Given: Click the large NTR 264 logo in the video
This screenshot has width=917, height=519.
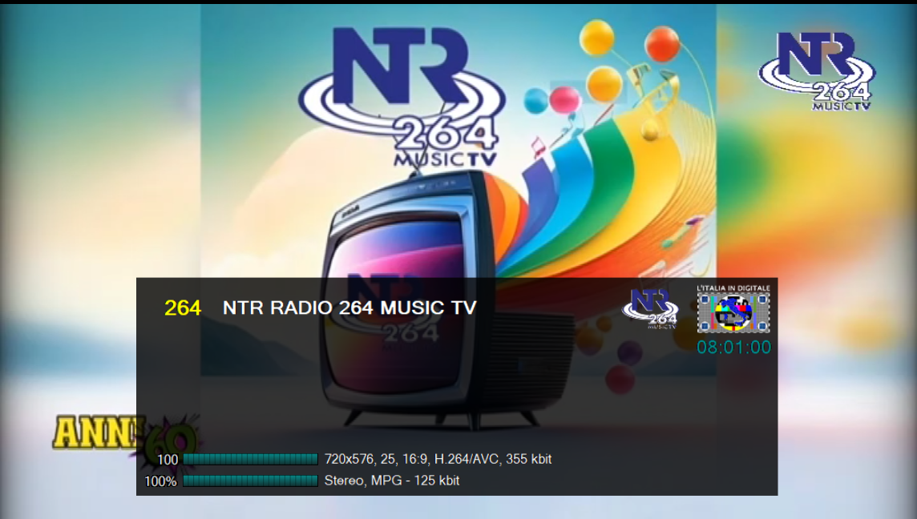Looking at the screenshot, I should point(403,97).
